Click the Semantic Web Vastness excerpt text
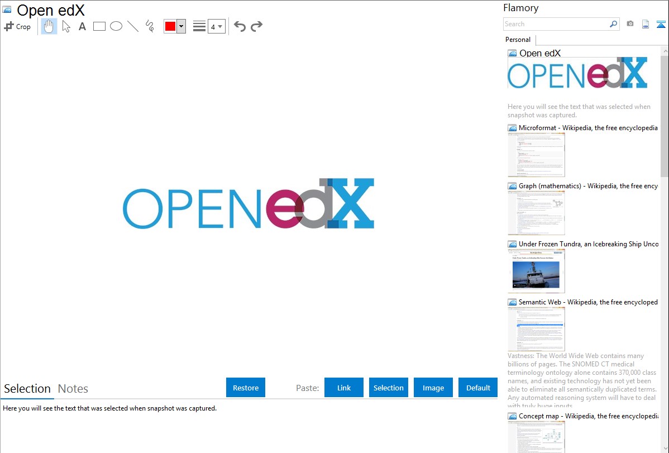669x453 pixels. (x=582, y=380)
